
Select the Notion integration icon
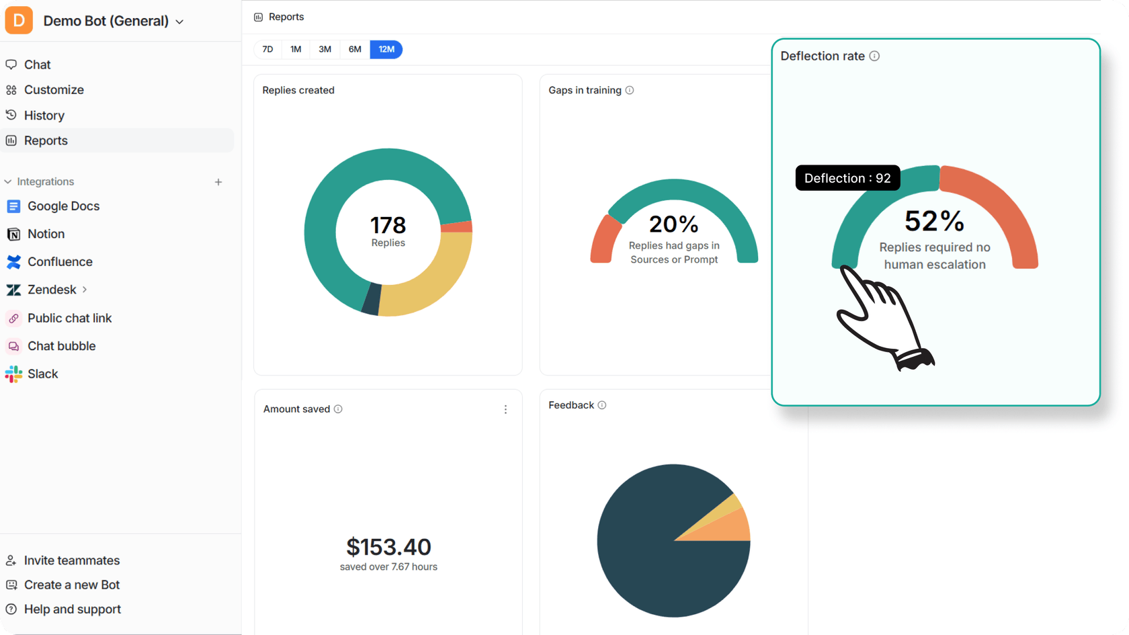pyautogui.click(x=13, y=234)
